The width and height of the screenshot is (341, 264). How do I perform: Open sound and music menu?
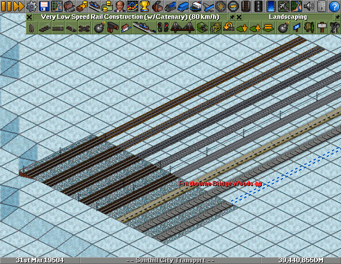pos(309,6)
